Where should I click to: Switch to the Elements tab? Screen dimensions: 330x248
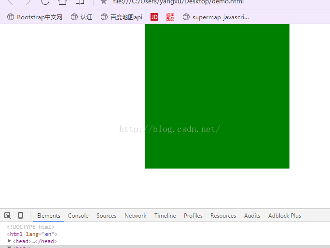coord(49,216)
